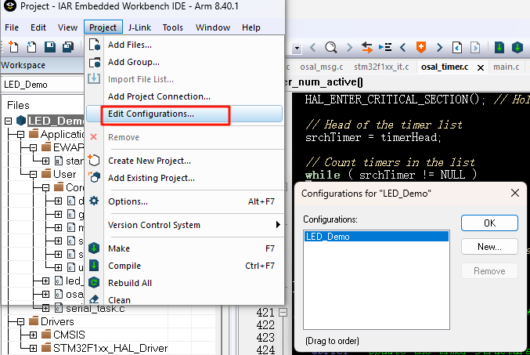Open the Edit menu
Image resolution: width=530 pixels, height=355 pixels.
(x=38, y=27)
